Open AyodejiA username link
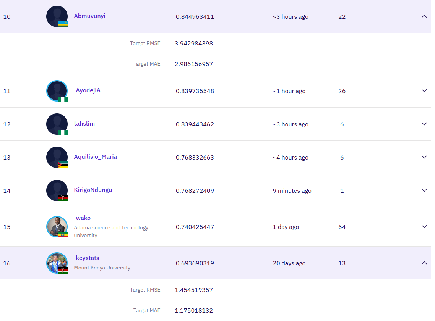The height and width of the screenshot is (321, 435). pyautogui.click(x=88, y=90)
